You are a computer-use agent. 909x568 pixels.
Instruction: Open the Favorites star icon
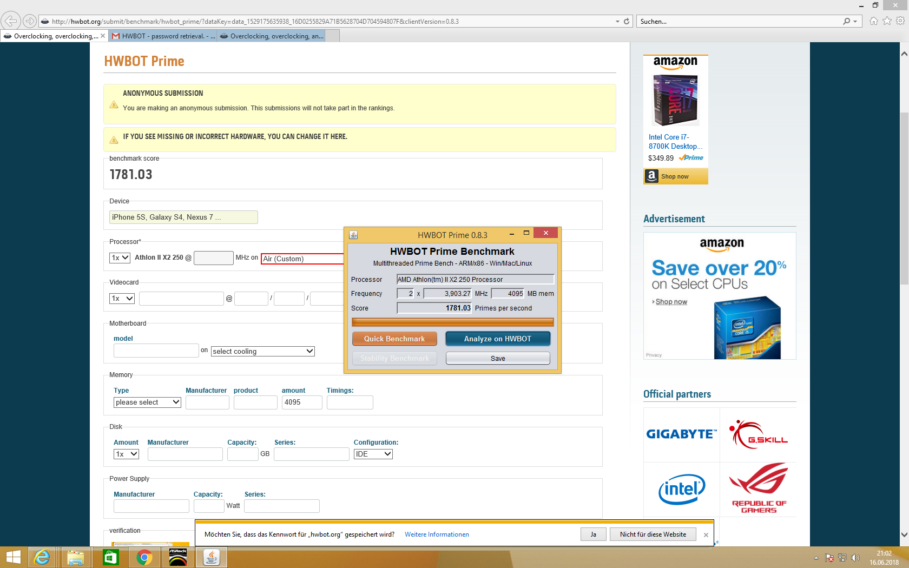click(x=887, y=21)
